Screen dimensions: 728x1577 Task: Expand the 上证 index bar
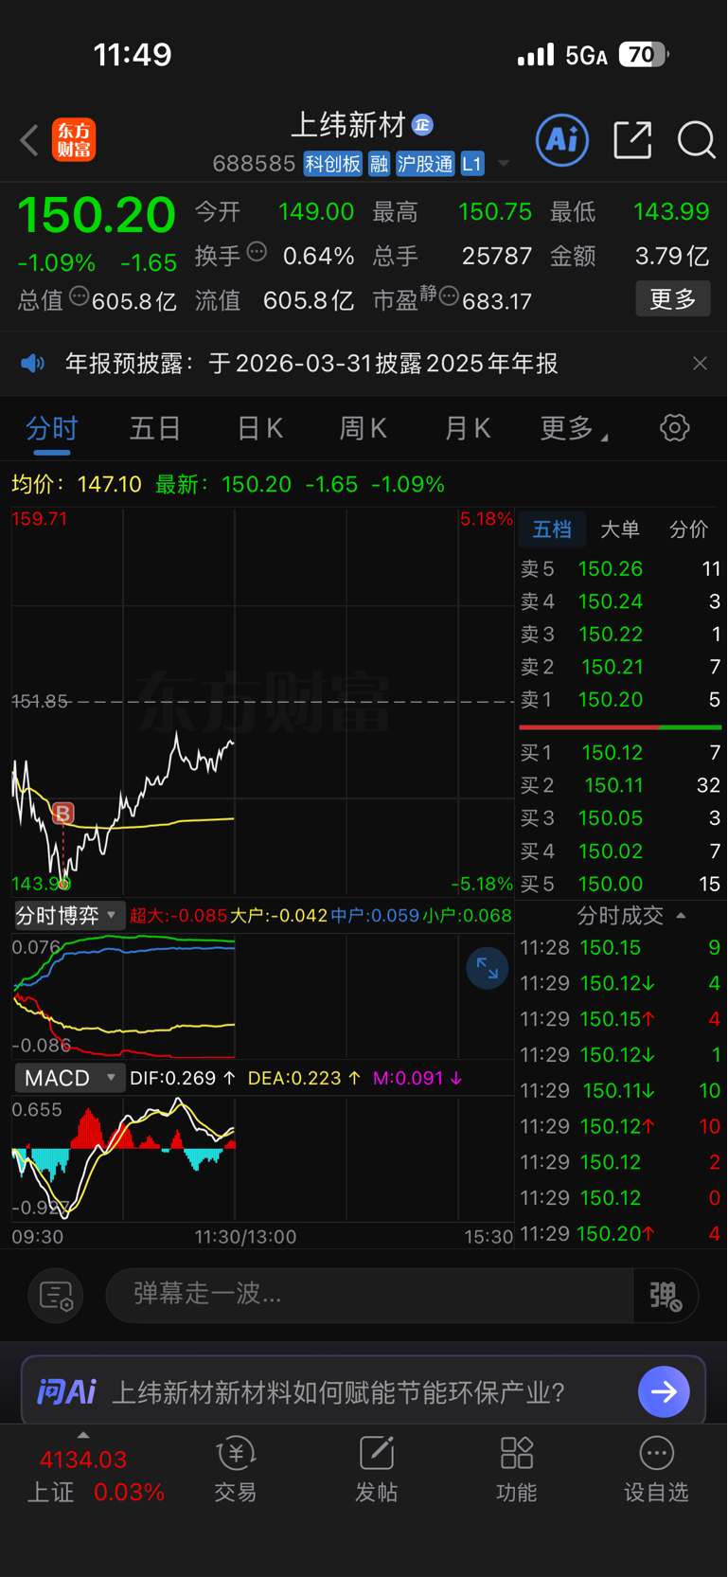83,1436
